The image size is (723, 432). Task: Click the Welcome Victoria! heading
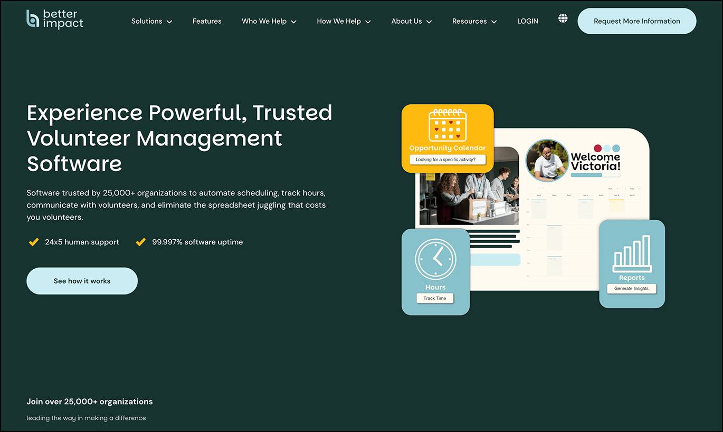tap(596, 162)
